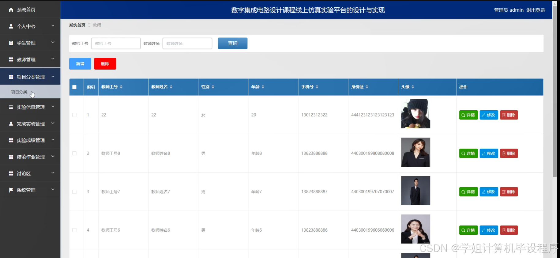The image size is (560, 258).
Task: Expand the 实验信息管理 menu chevron
Action: click(53, 107)
